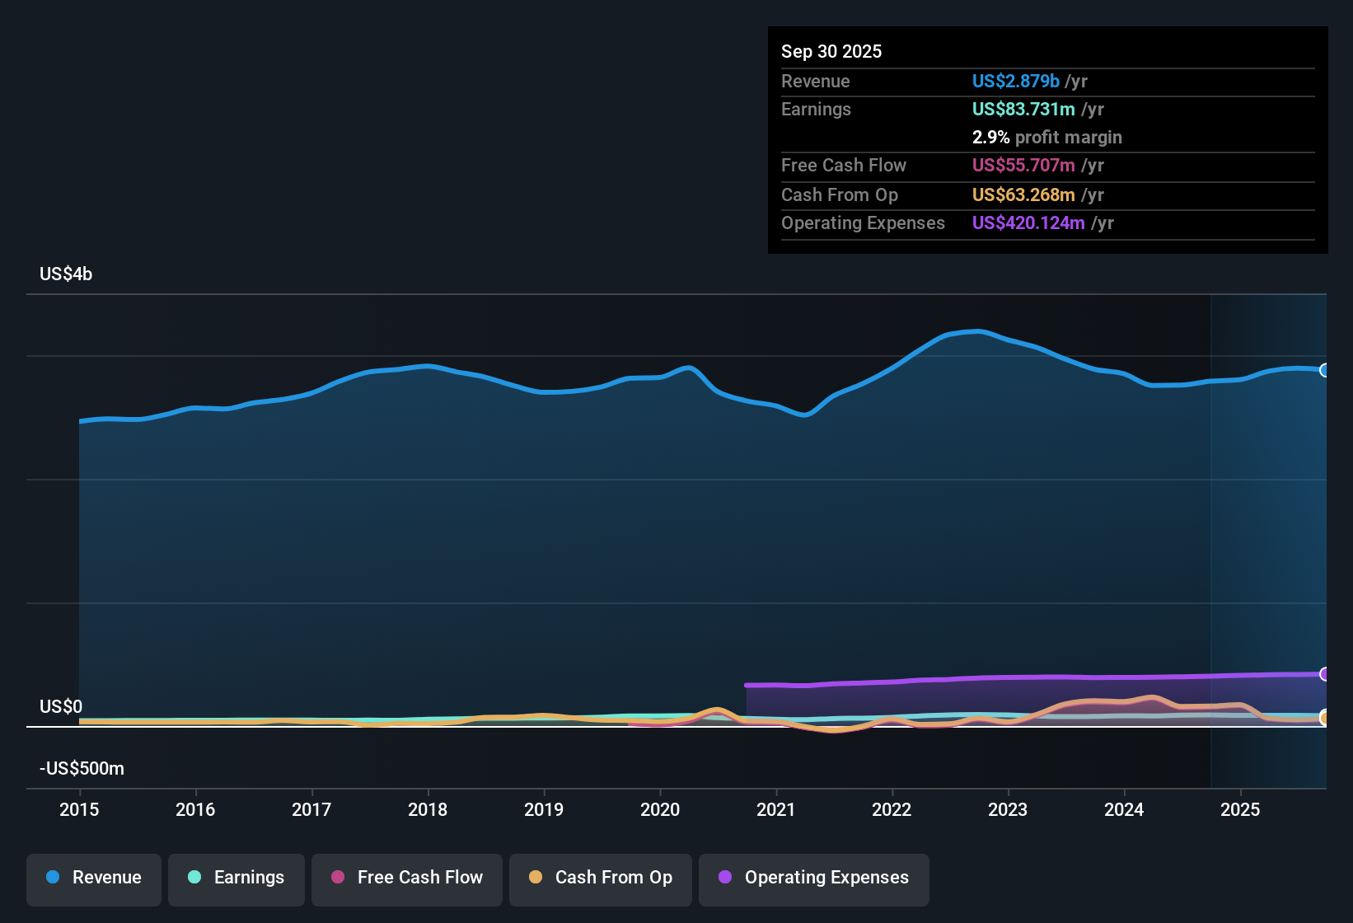Click the US$420.124m operating expenses value
This screenshot has width=1353, height=923.
tap(1028, 223)
